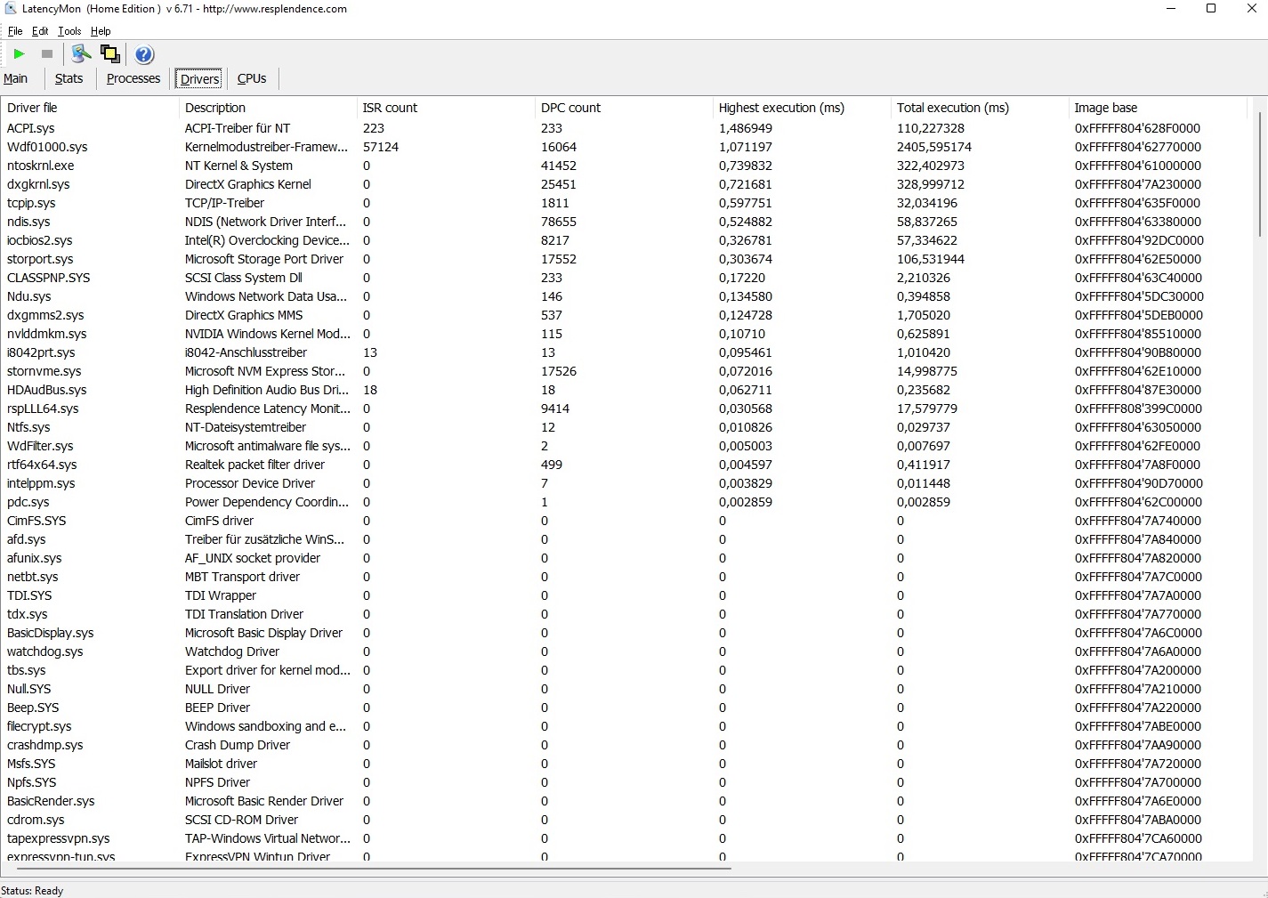Select the Ndu.sys row

pyautogui.click(x=626, y=296)
